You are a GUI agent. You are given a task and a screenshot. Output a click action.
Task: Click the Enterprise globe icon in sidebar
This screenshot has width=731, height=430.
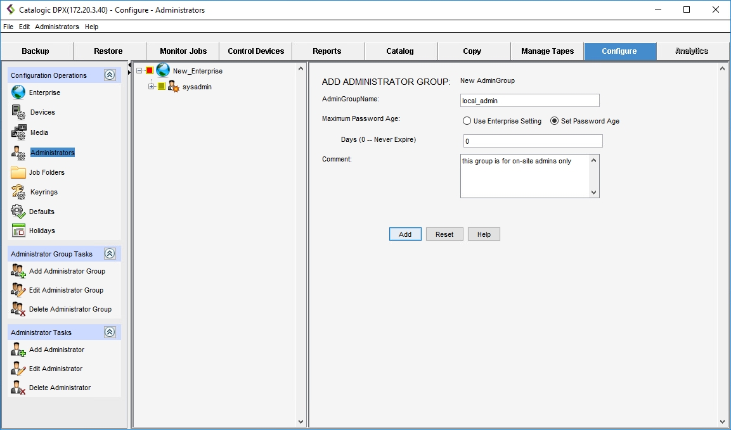pos(18,92)
